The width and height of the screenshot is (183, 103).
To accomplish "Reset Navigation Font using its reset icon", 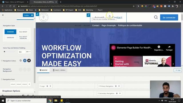I will click(x=2, y=80).
